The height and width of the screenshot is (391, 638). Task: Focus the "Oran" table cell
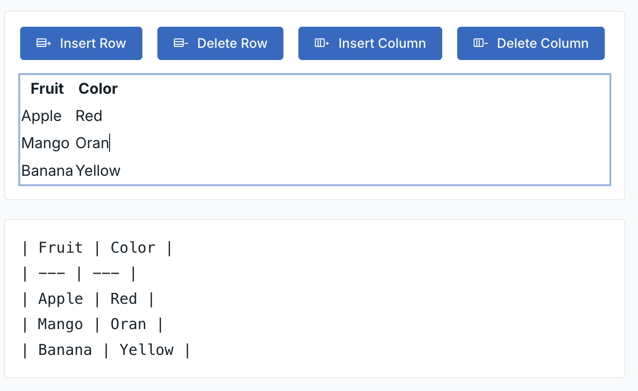92,143
